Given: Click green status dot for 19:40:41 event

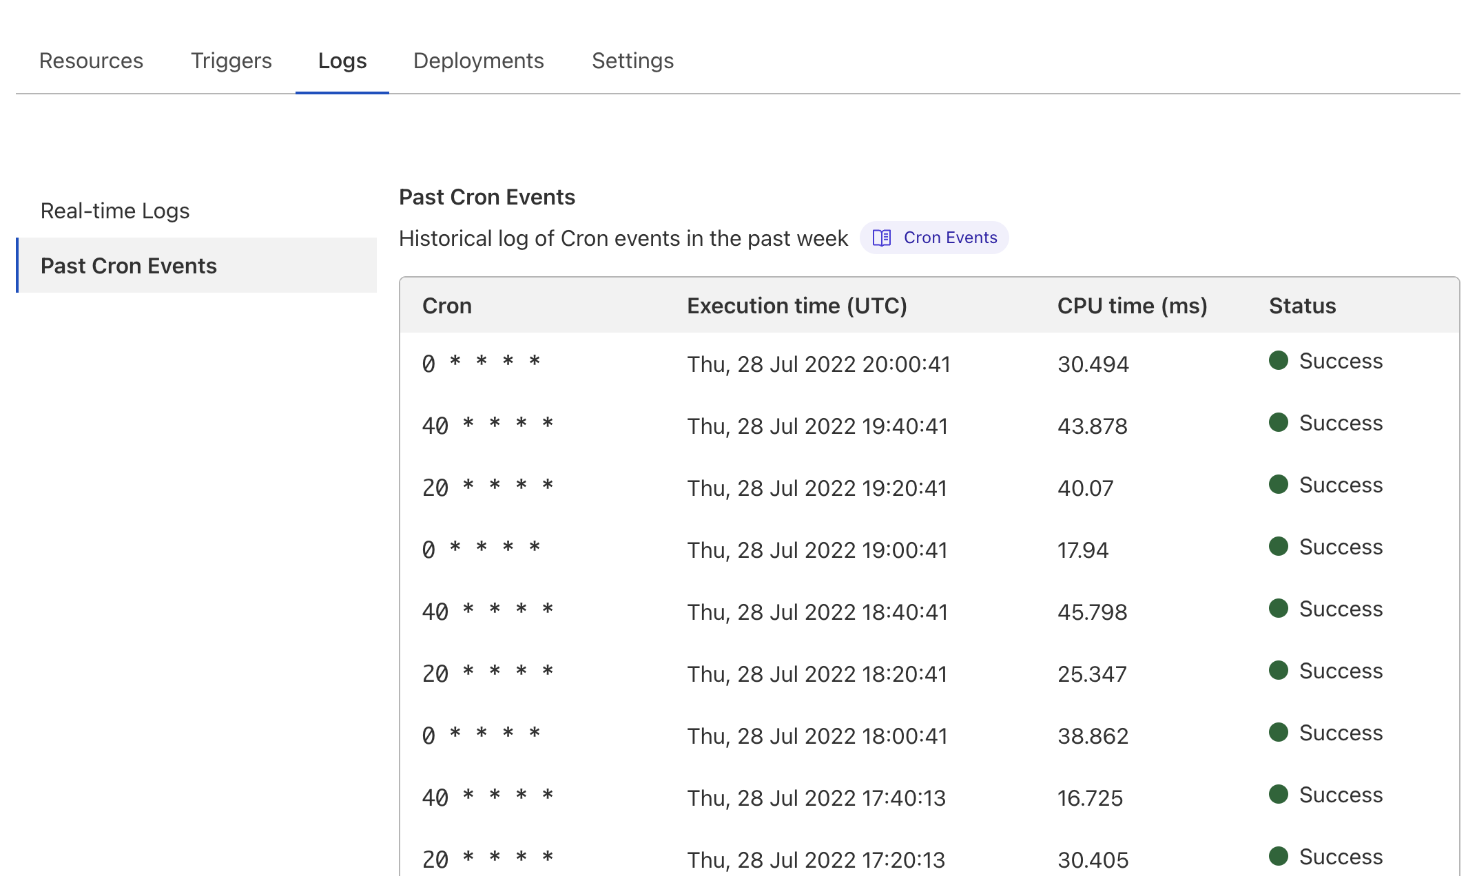Looking at the screenshot, I should [x=1279, y=422].
